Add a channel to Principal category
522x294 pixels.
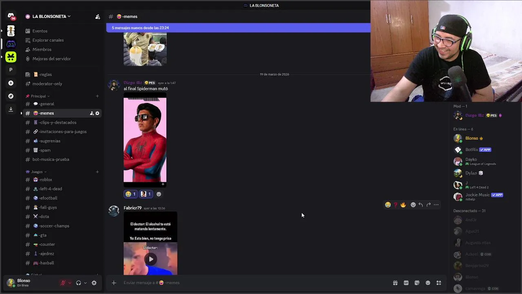click(97, 96)
